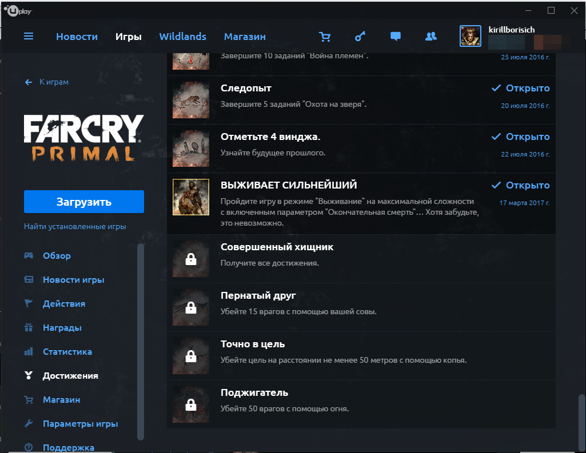Viewport: 586px width, 453px height.
Task: Click the checkmark next to Следопыт Открыто
Action: point(496,88)
